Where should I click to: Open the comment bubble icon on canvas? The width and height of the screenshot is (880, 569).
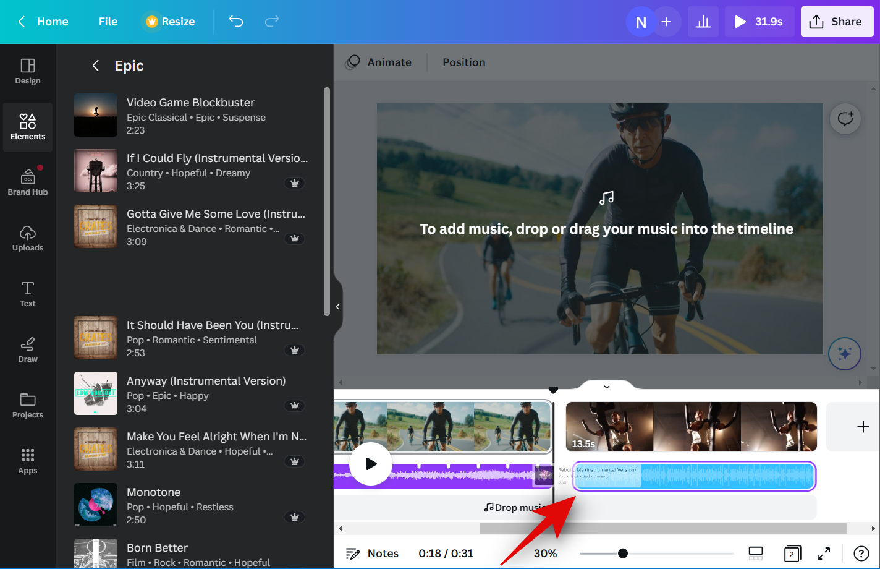[845, 119]
